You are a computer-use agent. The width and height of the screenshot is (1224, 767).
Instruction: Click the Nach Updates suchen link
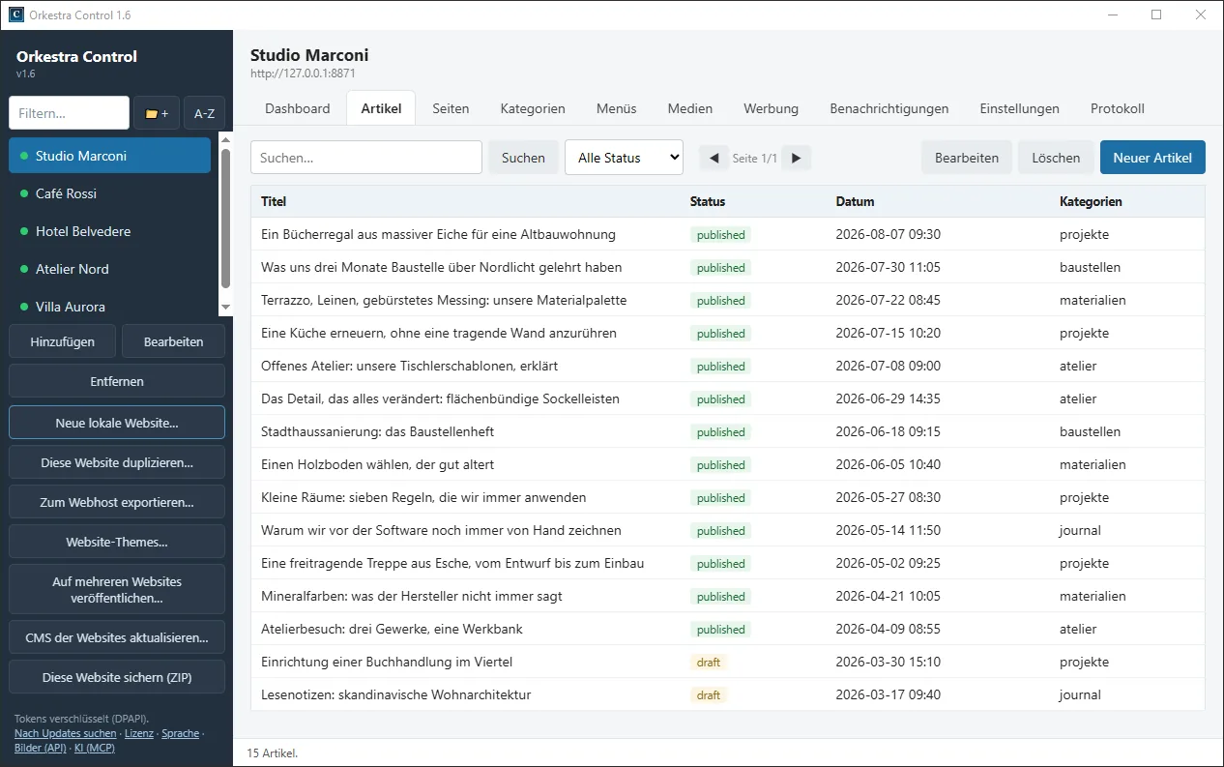coord(65,733)
